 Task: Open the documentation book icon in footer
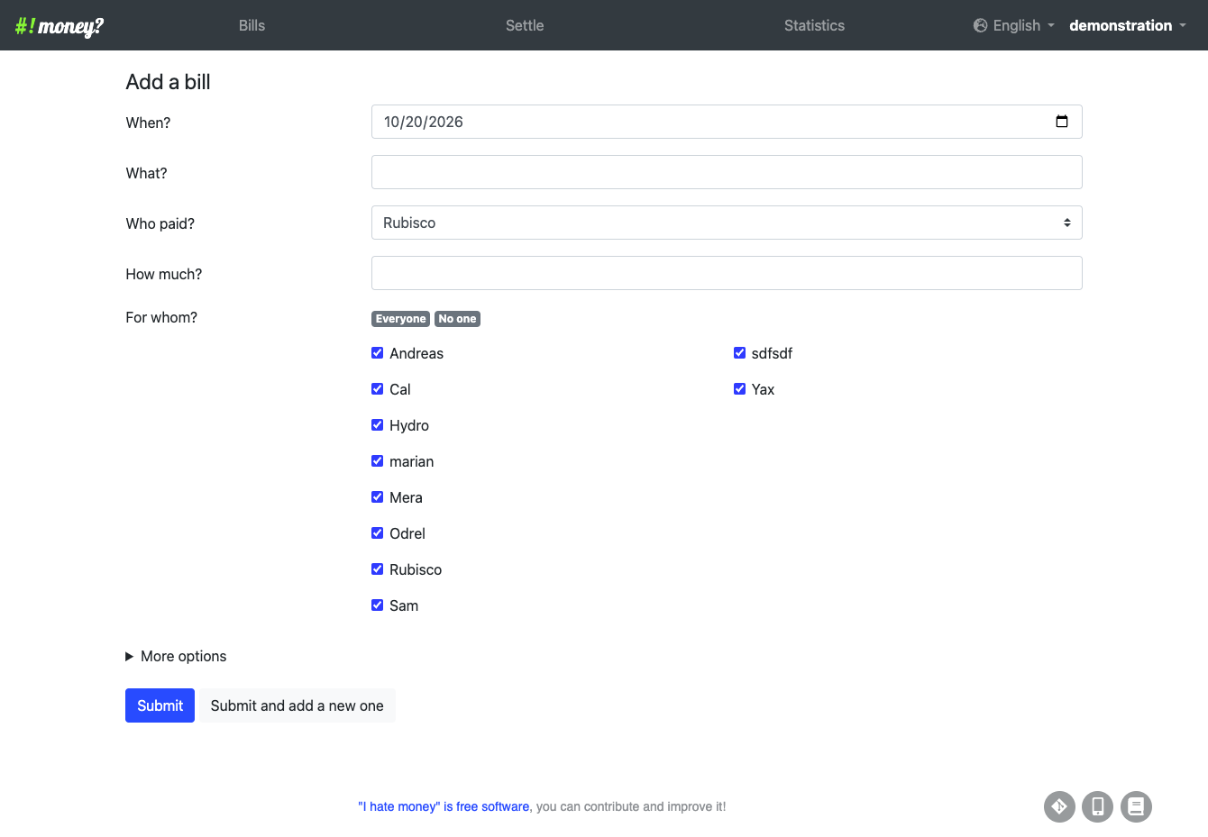[x=1136, y=806]
